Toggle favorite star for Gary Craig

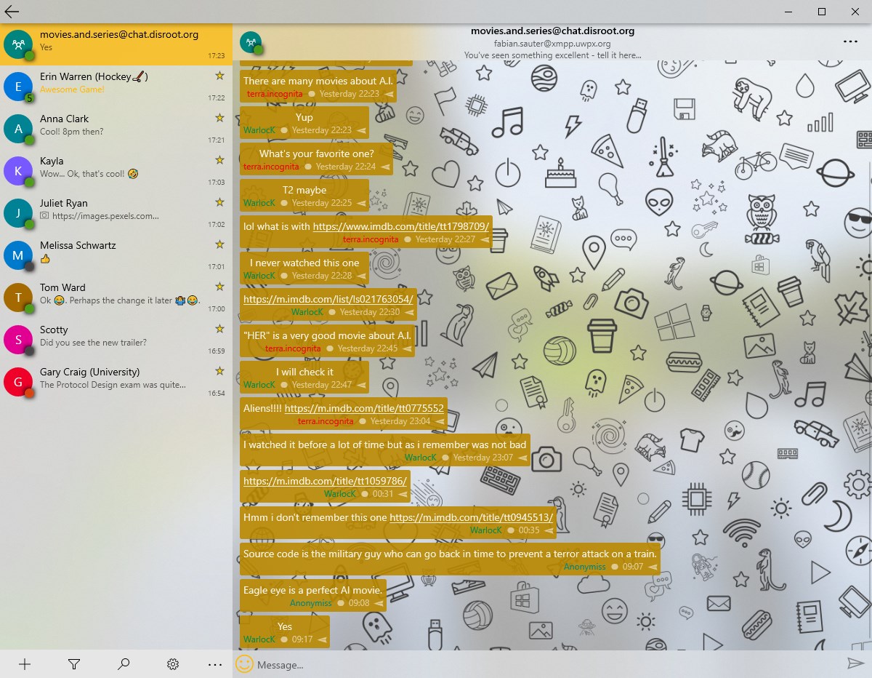click(219, 371)
